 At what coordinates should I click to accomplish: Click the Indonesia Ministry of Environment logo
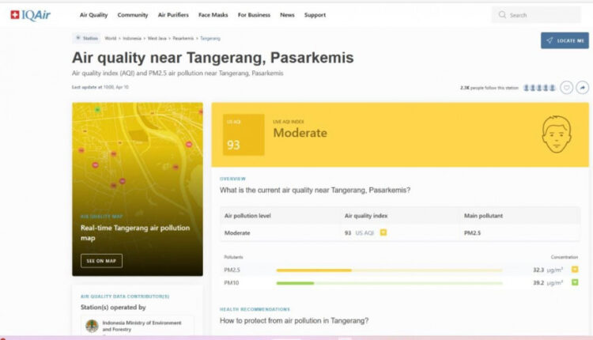click(x=92, y=326)
